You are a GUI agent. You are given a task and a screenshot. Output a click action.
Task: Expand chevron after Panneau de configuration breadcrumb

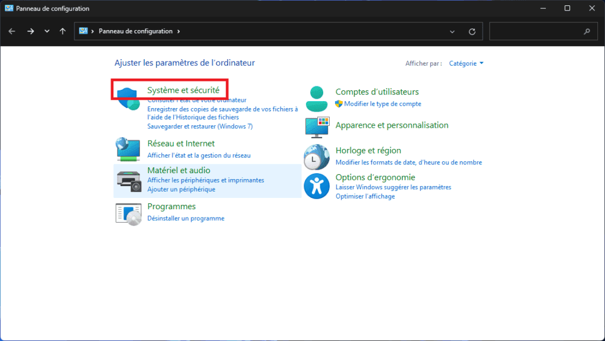(x=178, y=31)
